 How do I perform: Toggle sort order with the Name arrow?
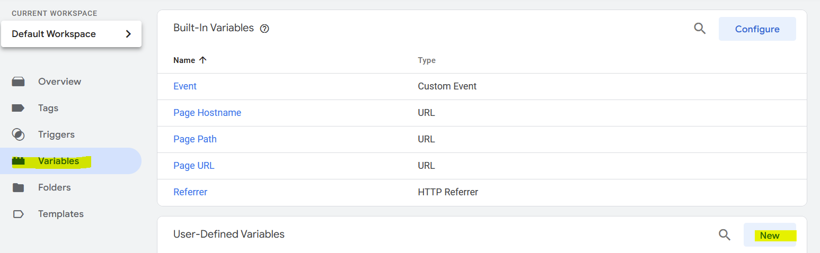point(202,60)
